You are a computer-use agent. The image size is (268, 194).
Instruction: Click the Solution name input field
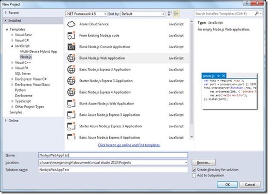pyautogui.click(x=113, y=170)
